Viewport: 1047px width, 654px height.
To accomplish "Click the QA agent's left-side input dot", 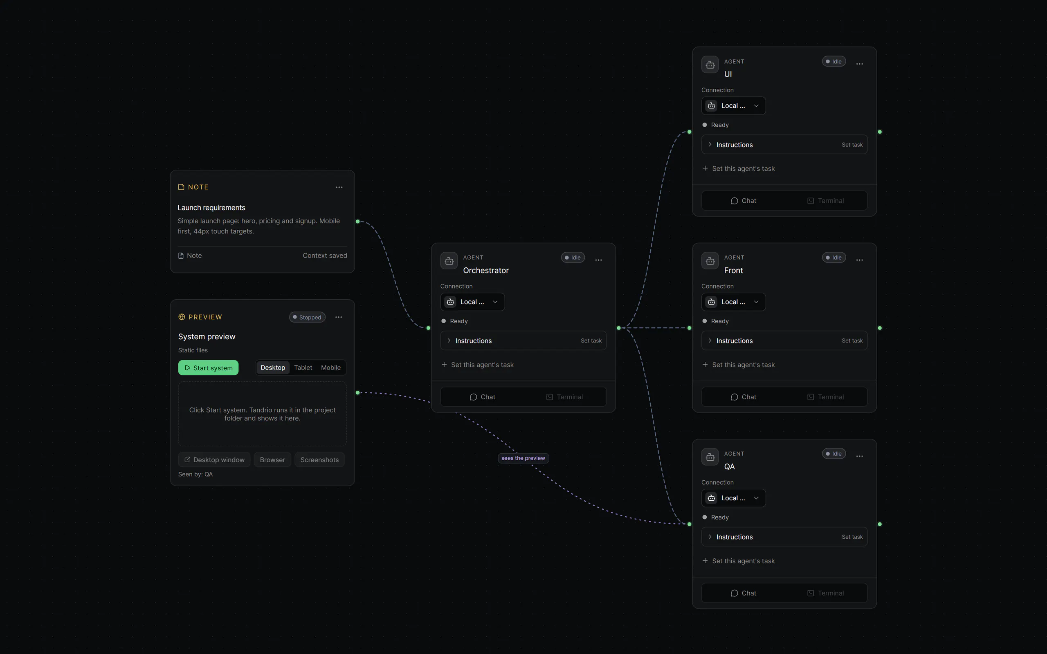I will pyautogui.click(x=689, y=524).
